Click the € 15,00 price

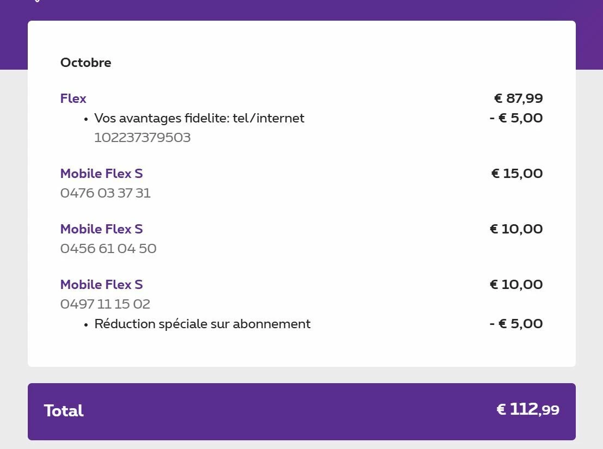516,174
